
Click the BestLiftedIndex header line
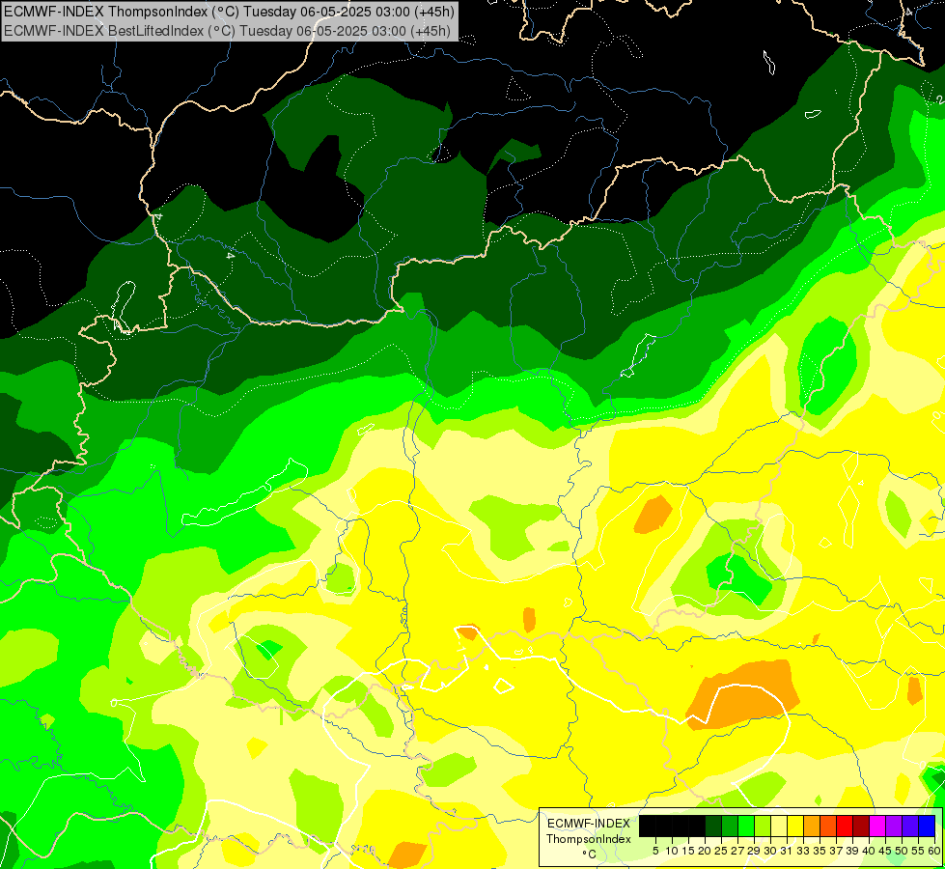(227, 31)
